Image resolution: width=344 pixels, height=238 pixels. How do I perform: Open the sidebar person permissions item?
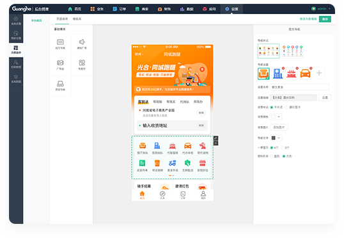pos(16,65)
